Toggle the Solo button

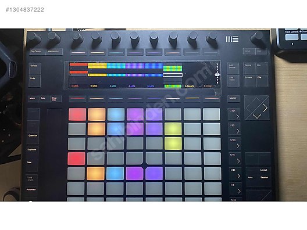[x=44, y=99]
